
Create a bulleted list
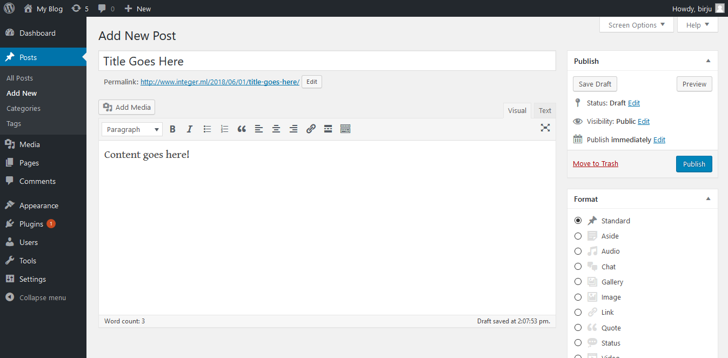coord(207,129)
